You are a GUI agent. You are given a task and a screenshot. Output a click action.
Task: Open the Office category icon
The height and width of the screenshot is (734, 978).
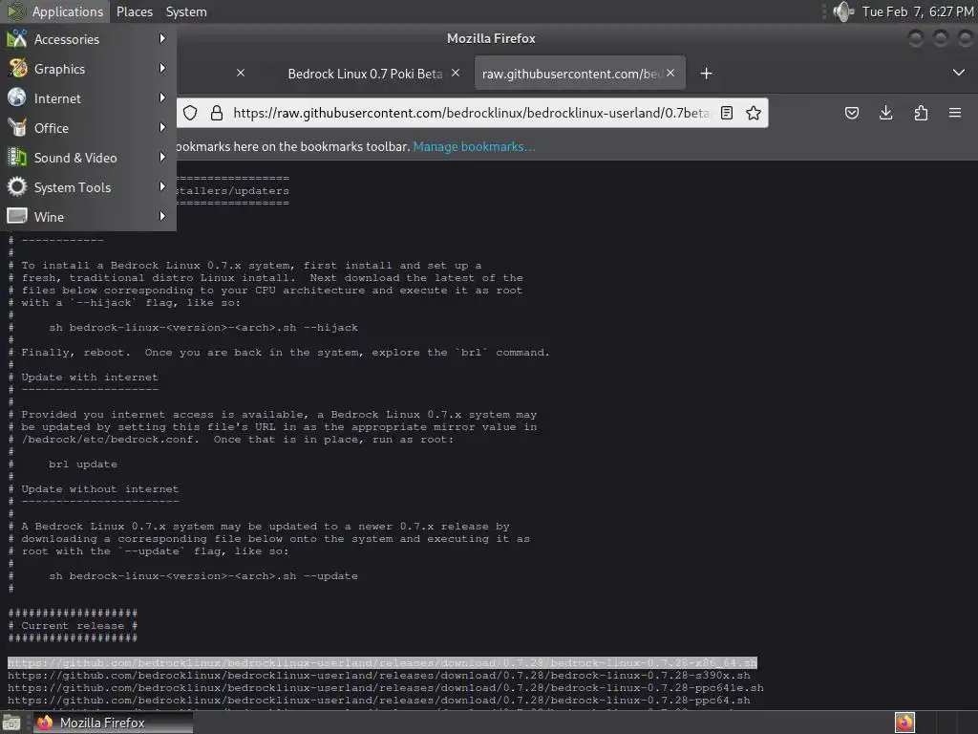[17, 128]
